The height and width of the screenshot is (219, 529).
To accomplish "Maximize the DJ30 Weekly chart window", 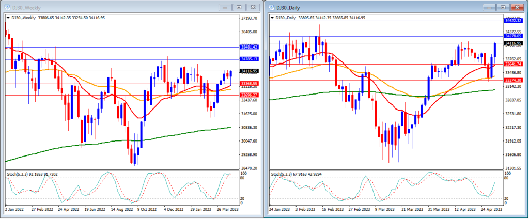I will 239,7.
